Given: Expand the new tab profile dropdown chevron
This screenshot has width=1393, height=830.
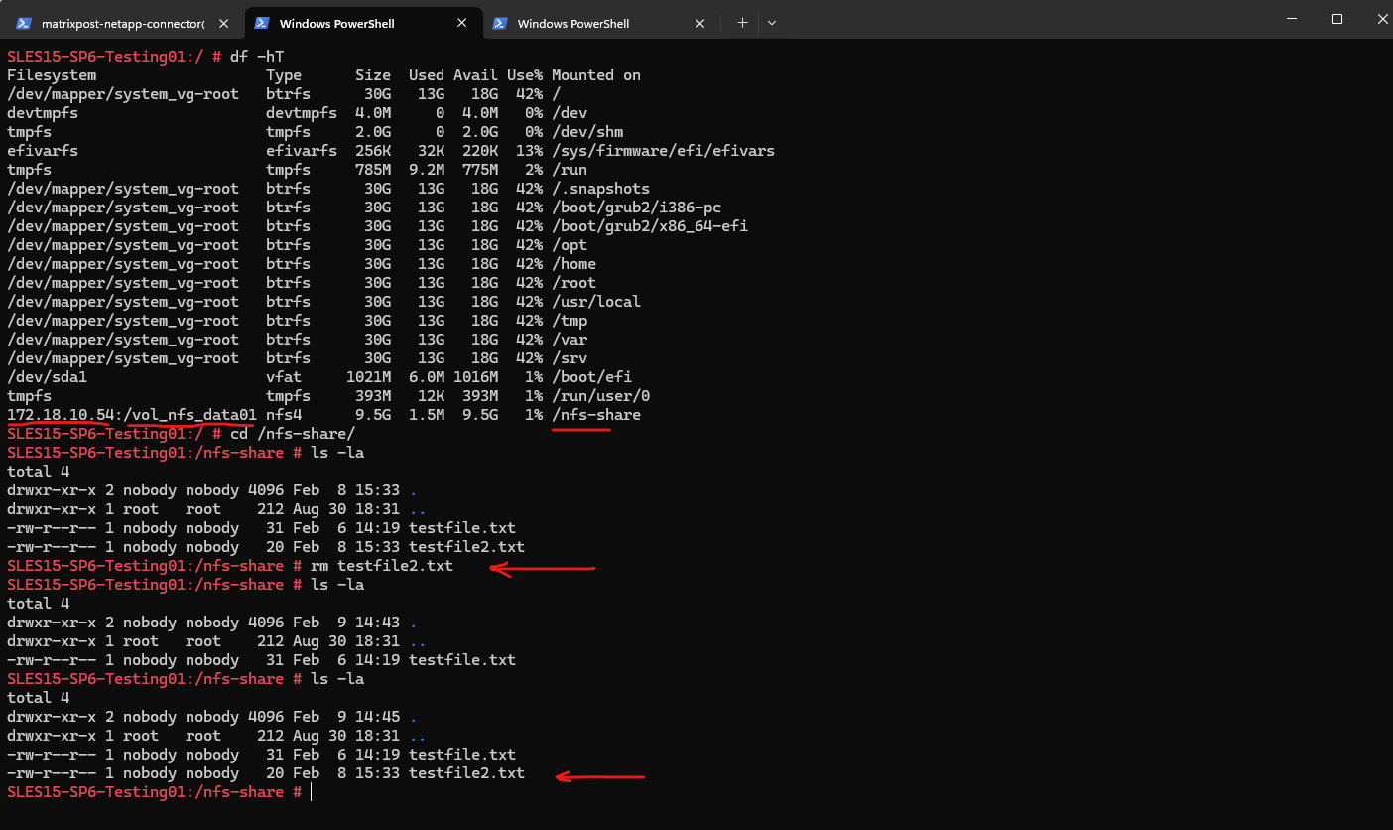Looking at the screenshot, I should [x=772, y=23].
